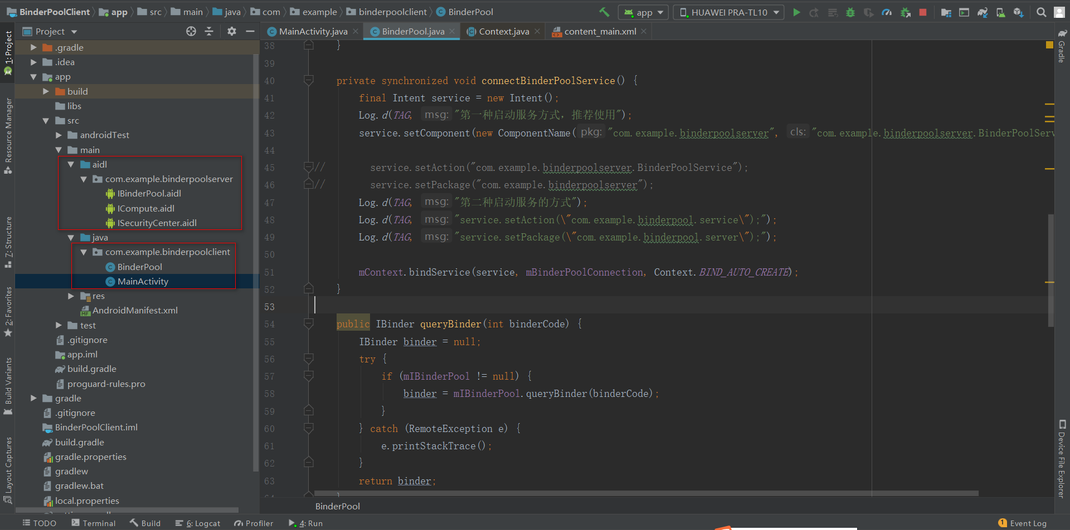Click the editor vertical scrollbar thumb
Image resolution: width=1070 pixels, height=530 pixels.
[x=1050, y=270]
